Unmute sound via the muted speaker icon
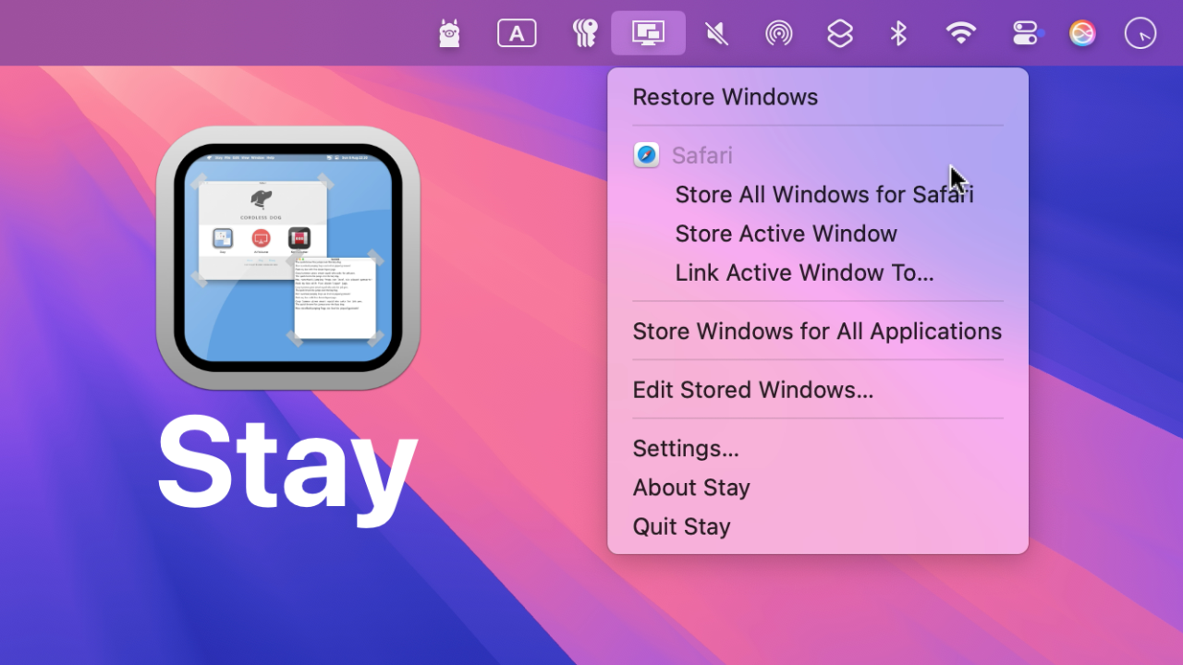Viewport: 1183px width, 665px height. click(716, 32)
